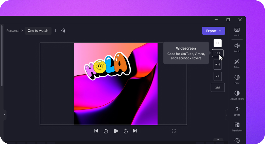The height and width of the screenshot is (144, 265).
Task: Select the 9:16 portrait aspect ratio
Action: [218, 64]
